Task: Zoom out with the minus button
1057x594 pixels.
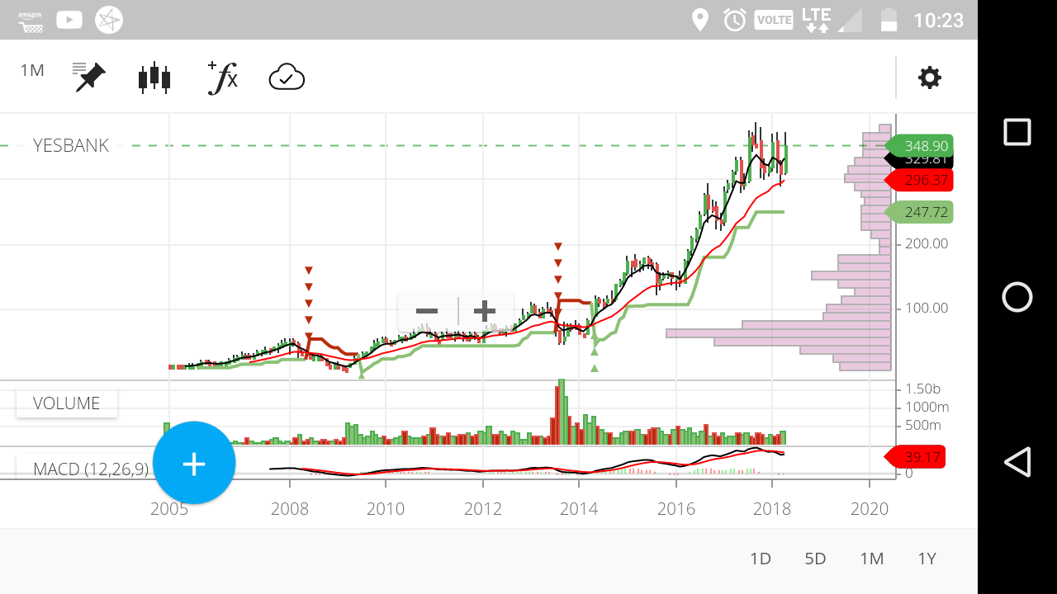Action: tap(427, 311)
